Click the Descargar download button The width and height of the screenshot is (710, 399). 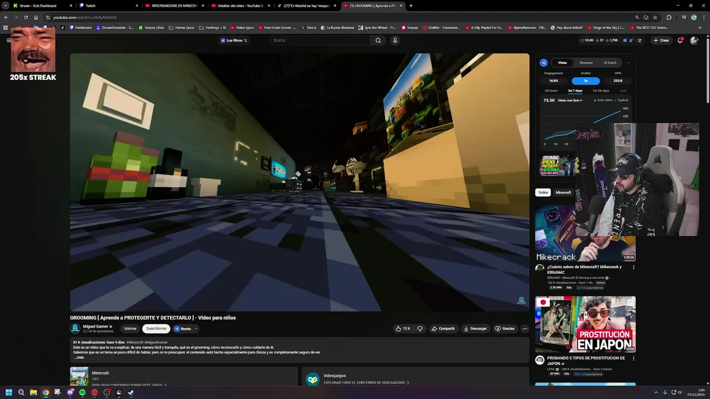(x=475, y=329)
